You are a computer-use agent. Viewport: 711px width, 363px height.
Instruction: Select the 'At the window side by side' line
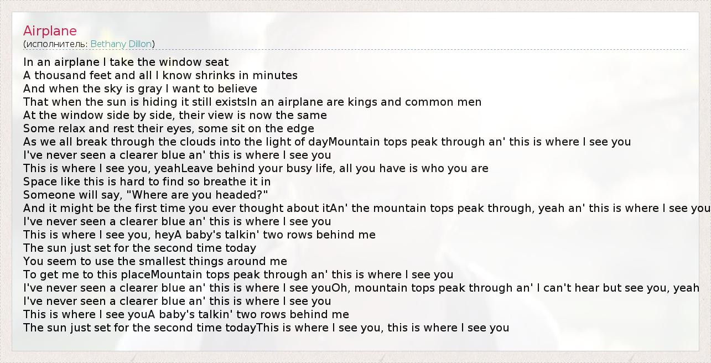(175, 115)
